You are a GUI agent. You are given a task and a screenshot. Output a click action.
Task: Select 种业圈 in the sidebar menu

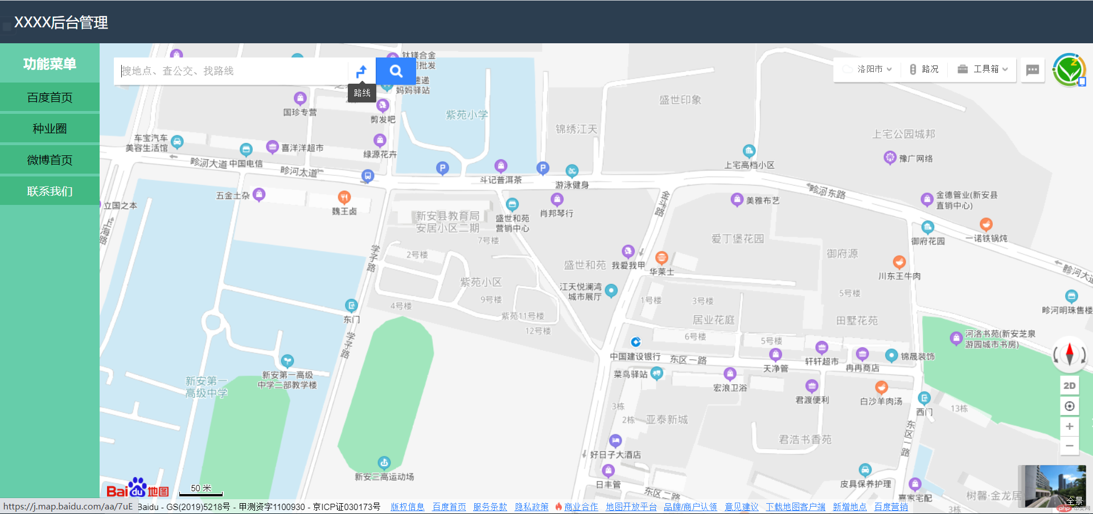point(50,129)
